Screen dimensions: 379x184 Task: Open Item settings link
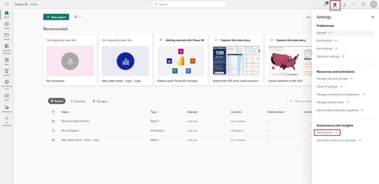tap(327, 48)
